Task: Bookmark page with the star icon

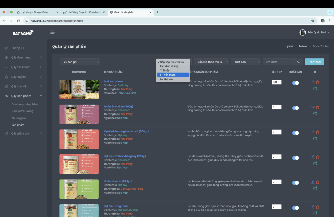Action: (x=313, y=21)
